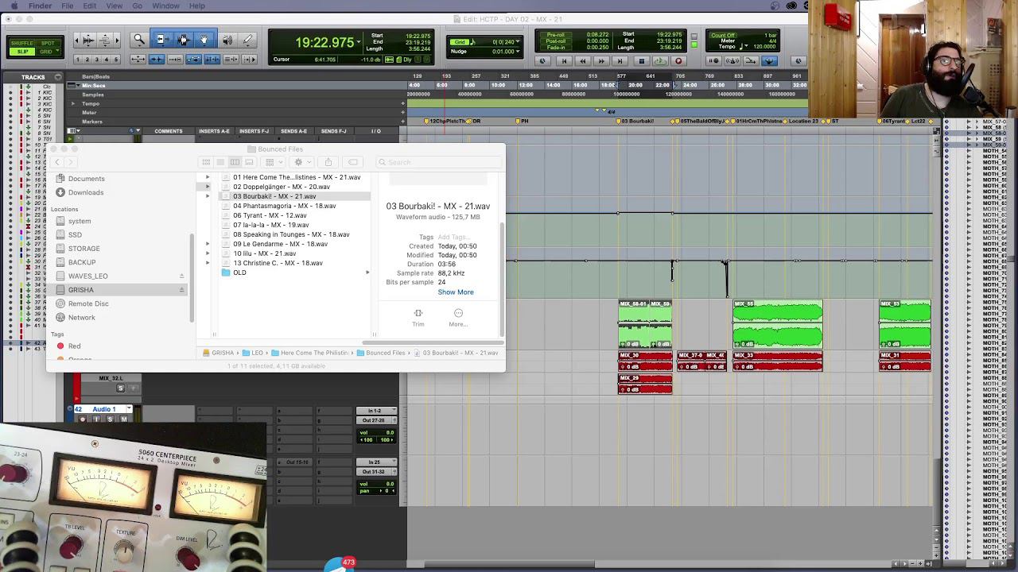Open the Nudge value dropdown

518,52
